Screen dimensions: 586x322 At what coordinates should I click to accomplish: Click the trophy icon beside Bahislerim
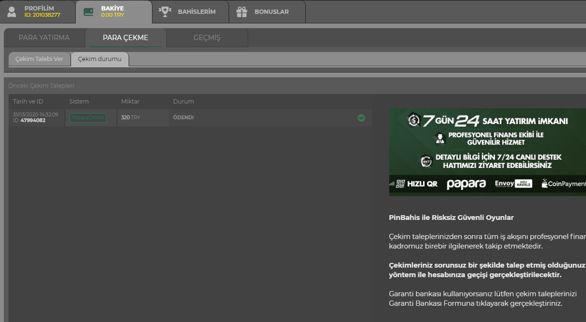(x=165, y=12)
